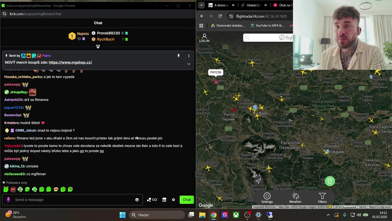Click the taskbar 'Hledat' search box
This screenshot has width=392, height=221.
click(157, 215)
